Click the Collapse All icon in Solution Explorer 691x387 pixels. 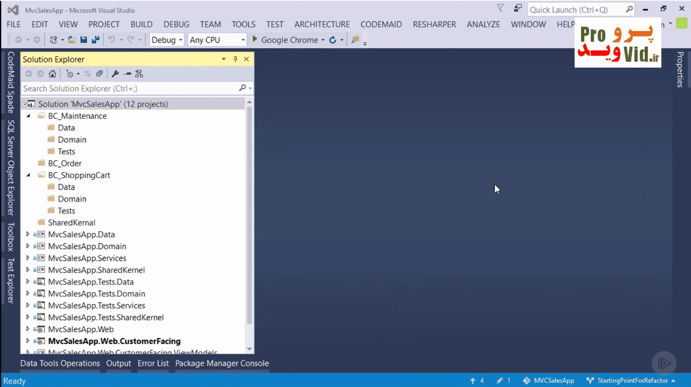coord(99,74)
